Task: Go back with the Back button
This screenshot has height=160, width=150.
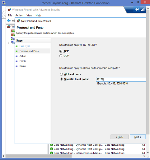Action: (x=120, y=137)
